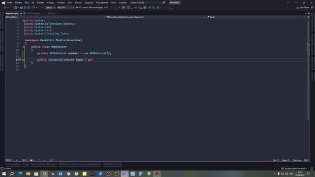Click the down arrow navigate next issue
This screenshot has height=177, width=315.
(45, 160)
